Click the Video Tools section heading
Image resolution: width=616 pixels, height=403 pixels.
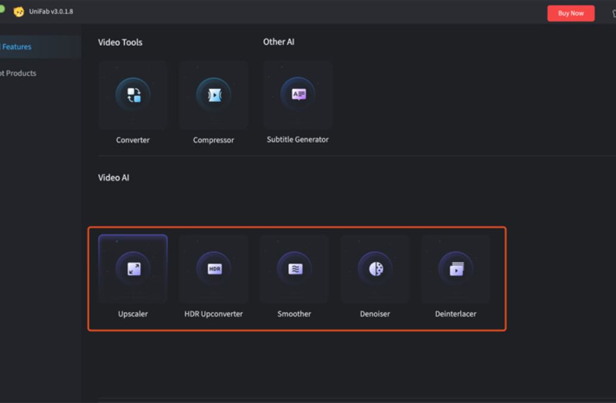click(x=120, y=42)
